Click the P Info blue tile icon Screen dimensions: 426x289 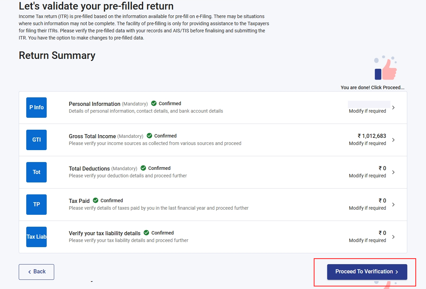36,108
